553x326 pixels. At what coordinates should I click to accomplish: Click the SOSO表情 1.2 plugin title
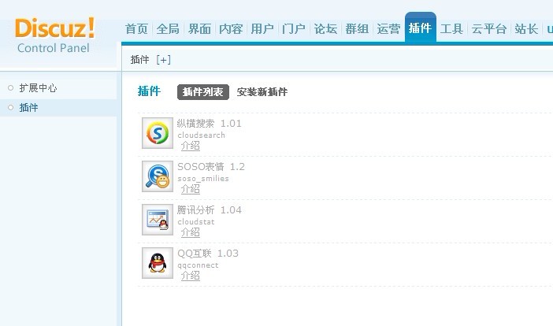(211, 167)
